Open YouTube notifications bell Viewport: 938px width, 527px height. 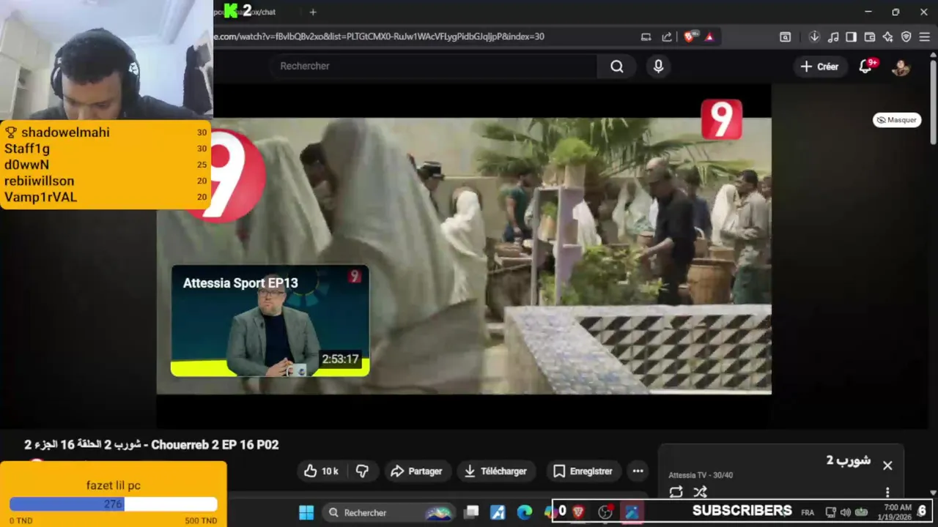coord(866,67)
